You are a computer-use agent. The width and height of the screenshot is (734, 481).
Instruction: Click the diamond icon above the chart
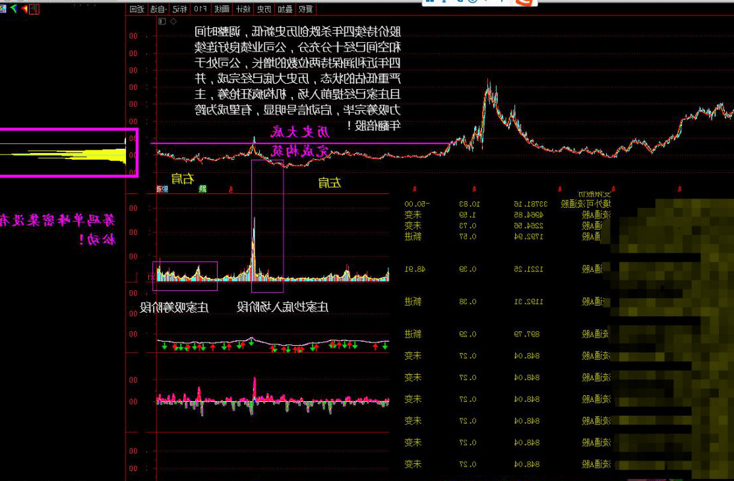tap(173, 22)
